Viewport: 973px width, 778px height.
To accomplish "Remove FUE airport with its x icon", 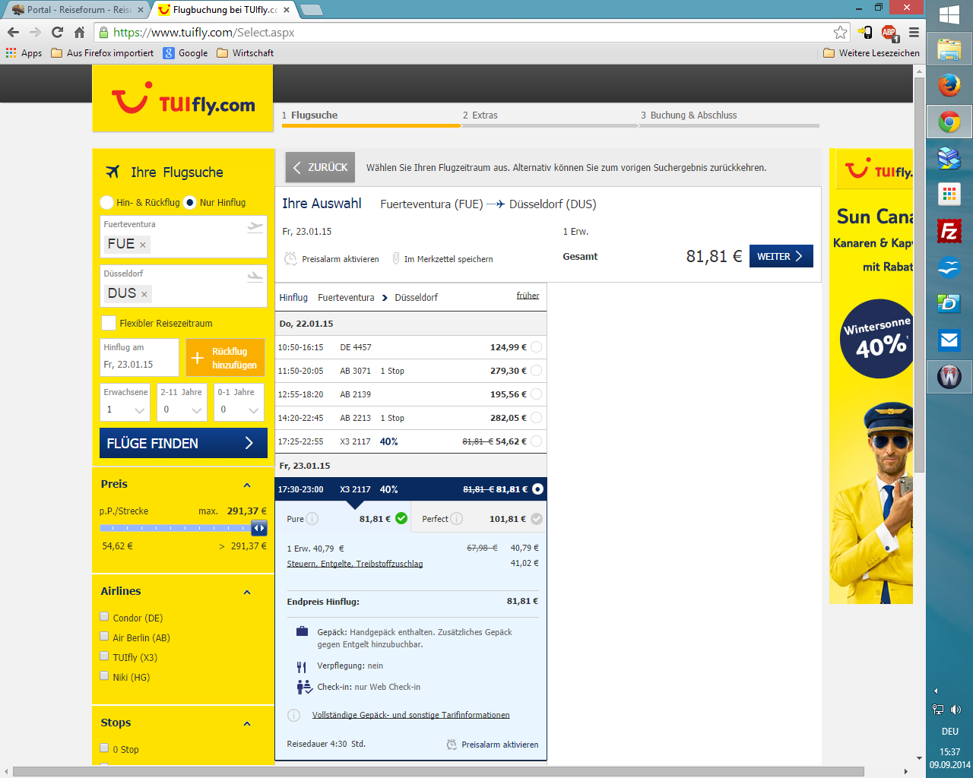I will 142,245.
